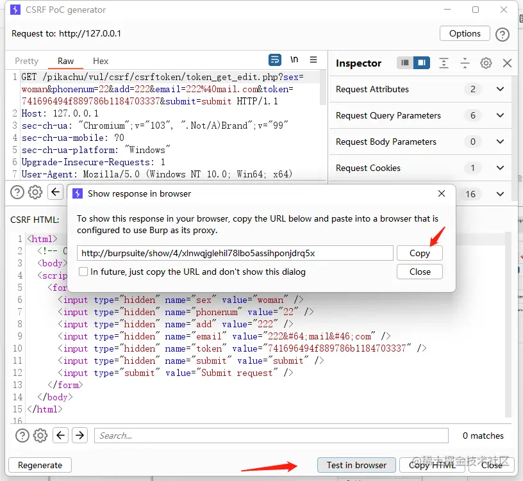
Task: Click the help icon beside Options
Action: (x=502, y=35)
